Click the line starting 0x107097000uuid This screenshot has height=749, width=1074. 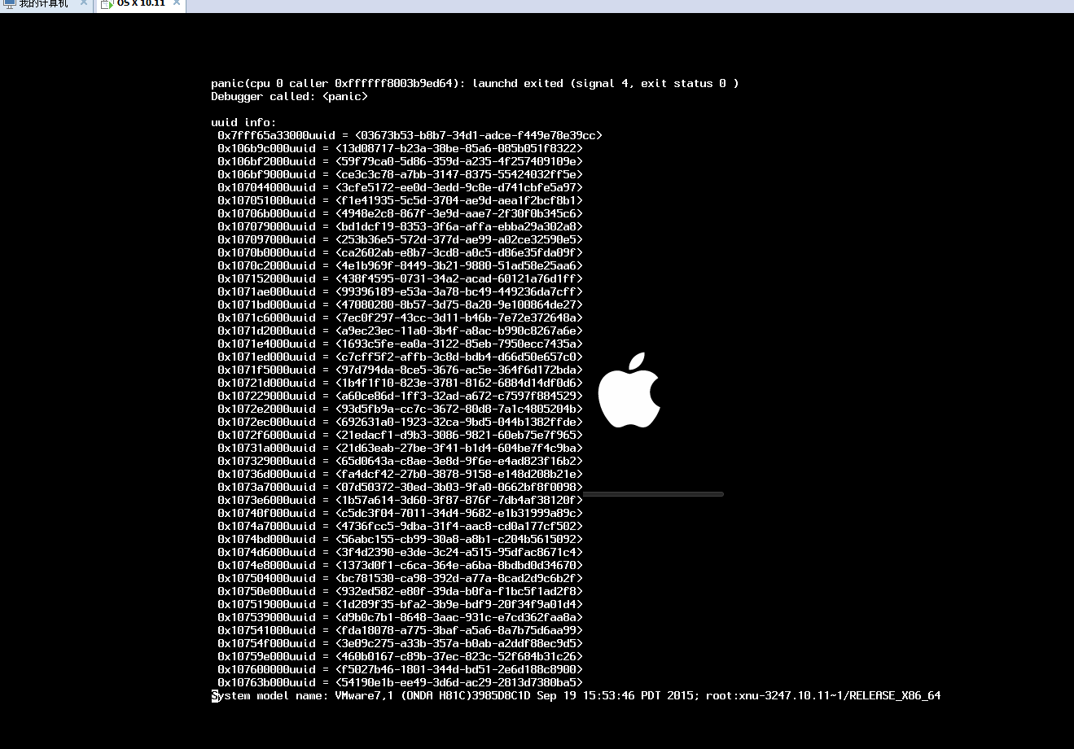400,239
